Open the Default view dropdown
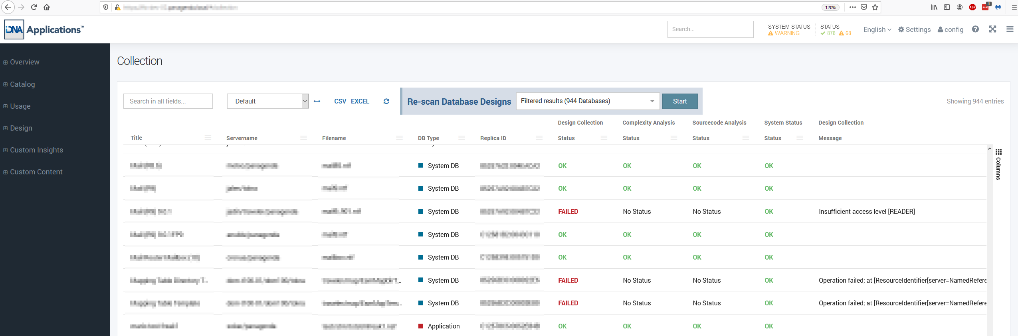The image size is (1018, 336). coord(268,101)
